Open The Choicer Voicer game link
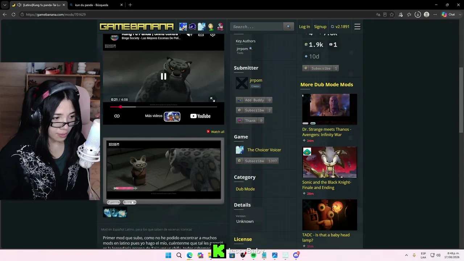 pyautogui.click(x=264, y=150)
